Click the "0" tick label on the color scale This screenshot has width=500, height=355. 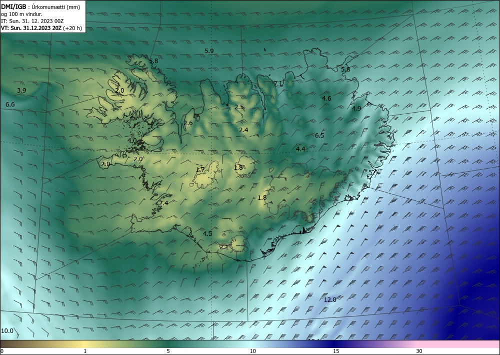coord(2,351)
